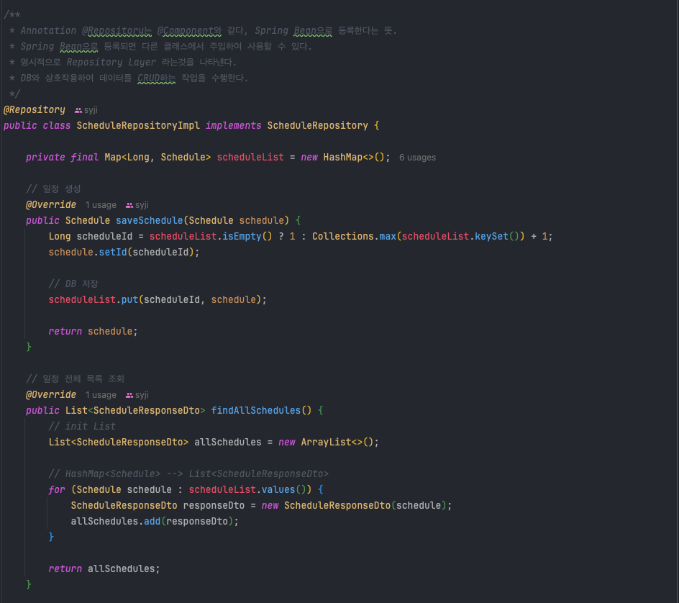
Task: Click closing brace of findAllSchedules method
Action: point(29,585)
